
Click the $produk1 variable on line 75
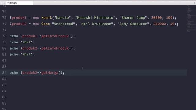18,18
